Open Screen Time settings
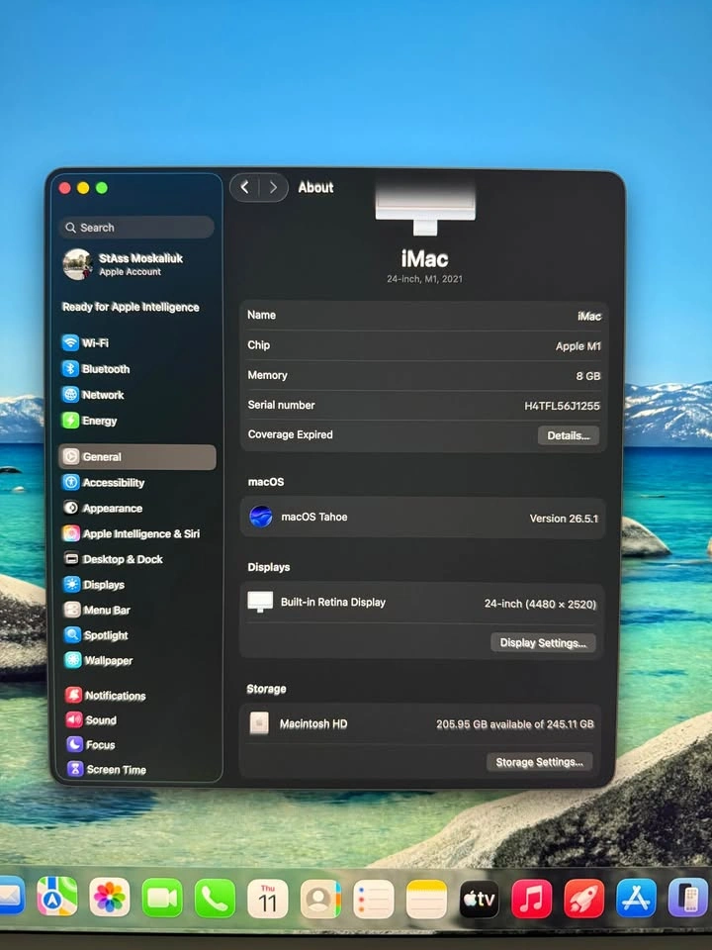This screenshot has width=712, height=950. click(x=107, y=770)
